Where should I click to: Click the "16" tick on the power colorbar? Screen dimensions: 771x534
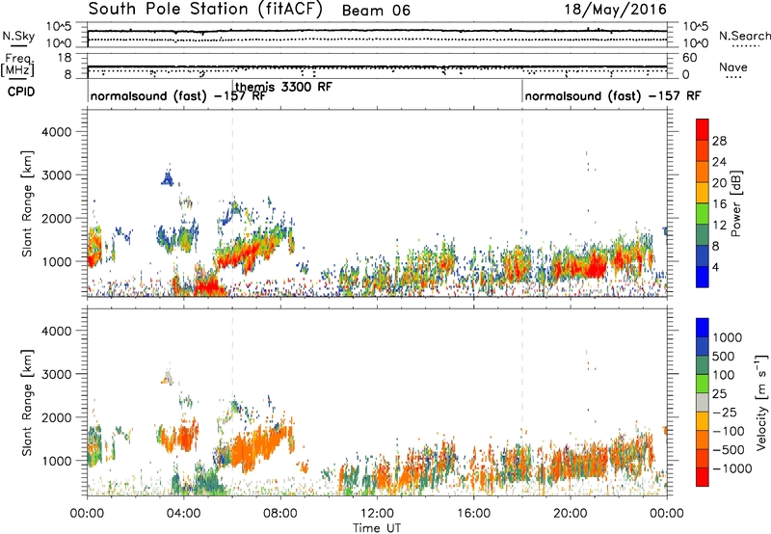point(719,204)
